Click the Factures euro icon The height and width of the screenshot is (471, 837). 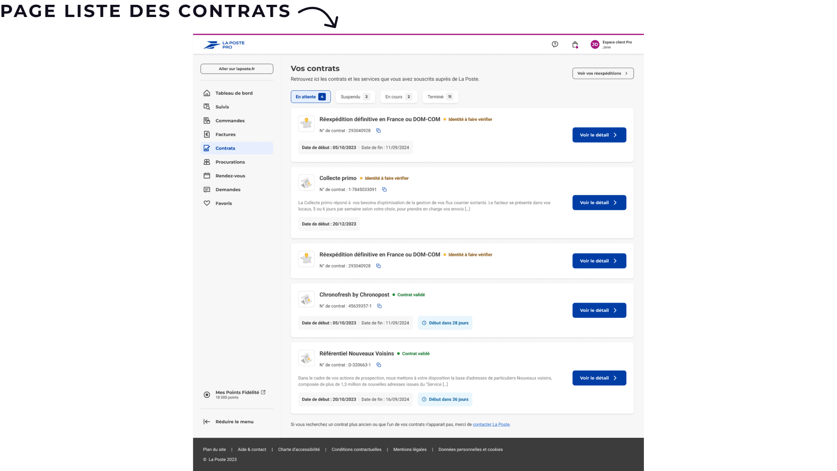[x=207, y=134]
